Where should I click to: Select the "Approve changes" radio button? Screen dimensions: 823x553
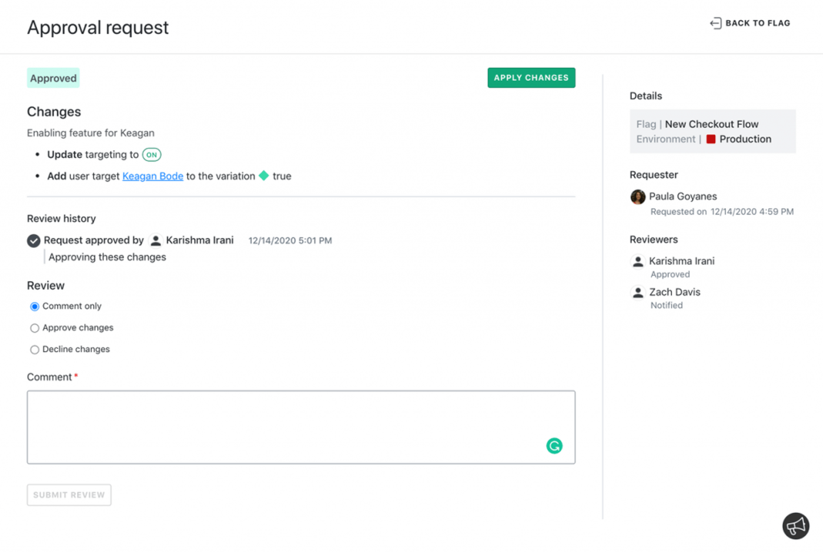35,327
